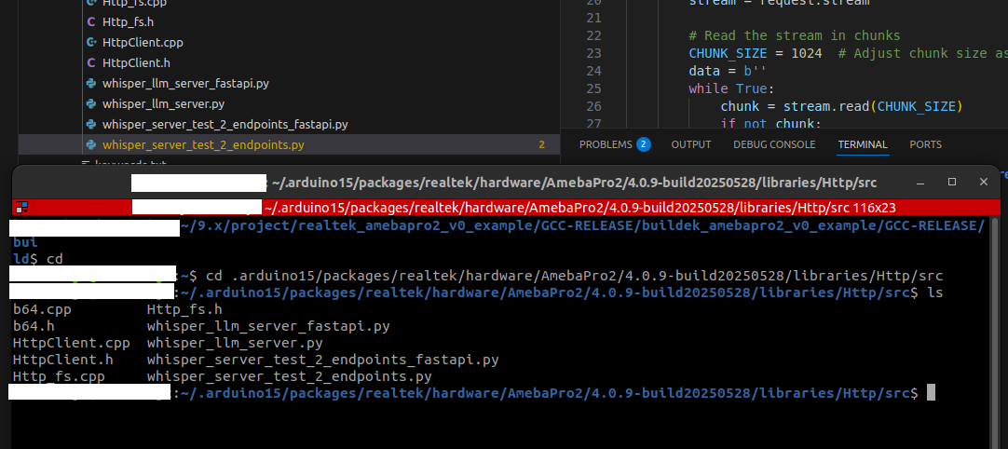Switch to the PORTS tab

(925, 144)
